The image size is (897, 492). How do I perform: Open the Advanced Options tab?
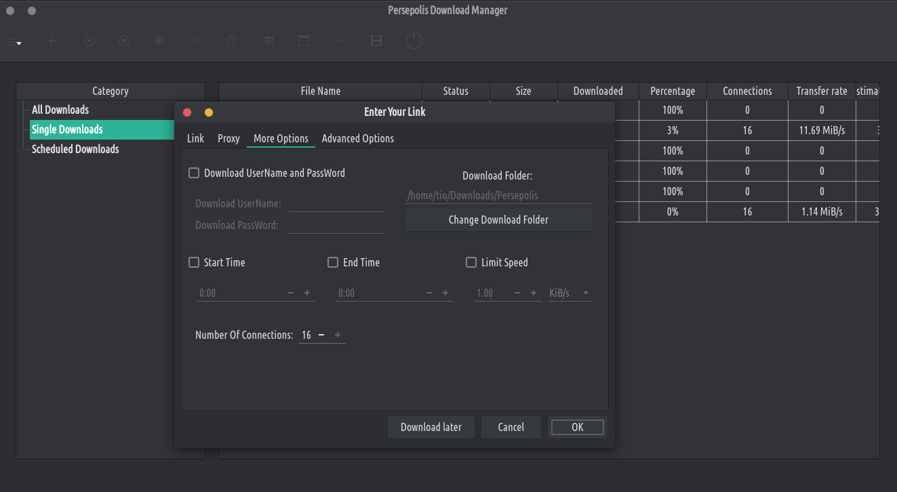[357, 138]
